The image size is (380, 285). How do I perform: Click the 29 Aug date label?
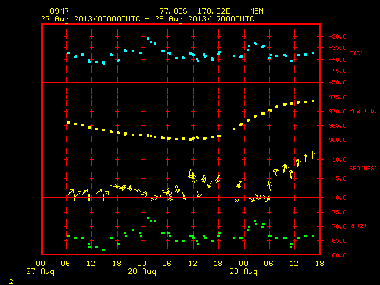[243, 271]
